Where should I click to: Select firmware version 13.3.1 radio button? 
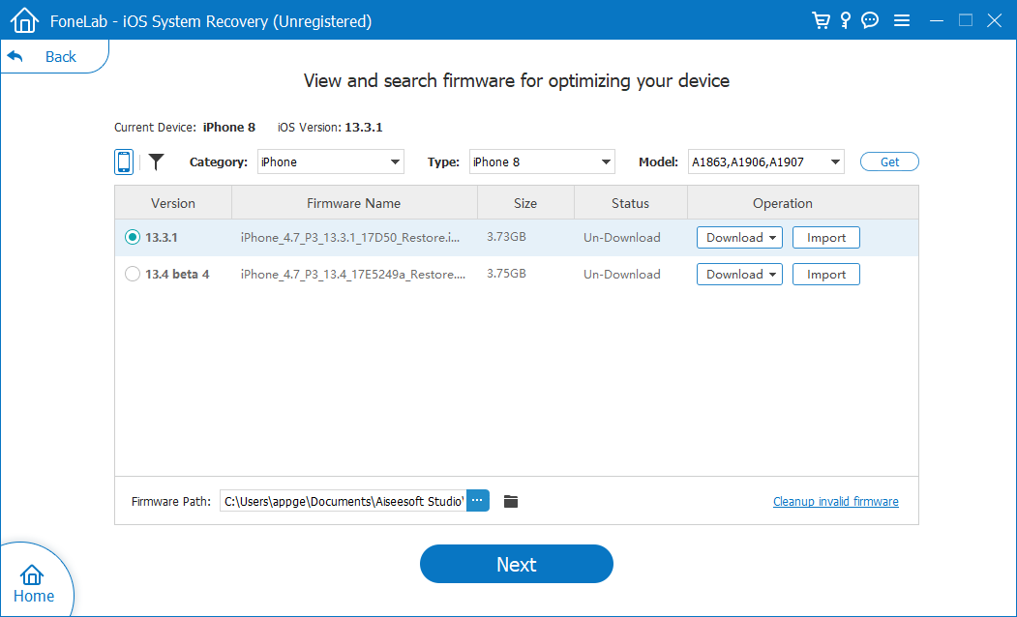click(133, 238)
